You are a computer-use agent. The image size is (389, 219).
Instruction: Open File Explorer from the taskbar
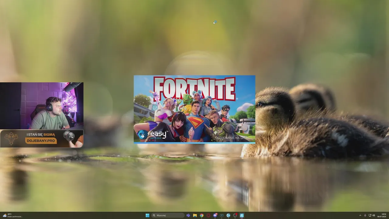click(195, 215)
